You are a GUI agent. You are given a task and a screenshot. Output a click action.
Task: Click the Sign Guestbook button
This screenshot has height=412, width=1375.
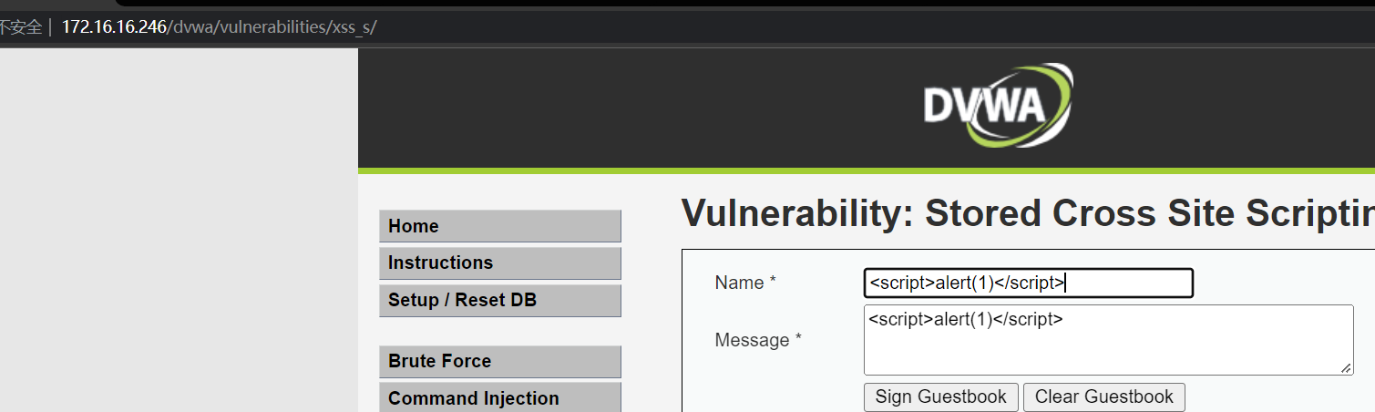940,397
